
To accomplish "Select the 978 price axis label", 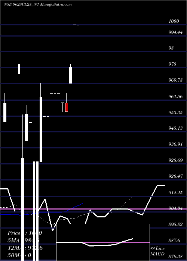I will [172, 64].
